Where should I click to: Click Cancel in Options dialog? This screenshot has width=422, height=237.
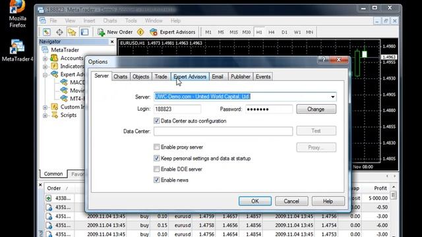[x=291, y=201]
